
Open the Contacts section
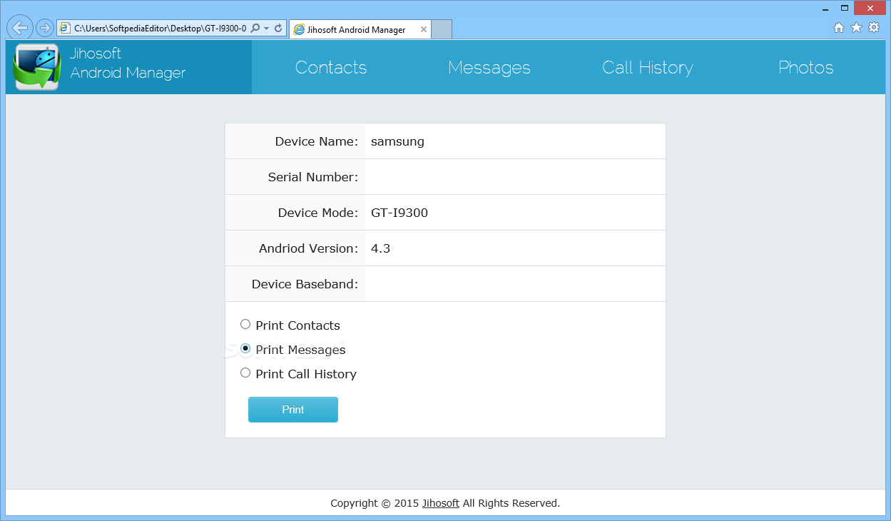pyautogui.click(x=331, y=67)
